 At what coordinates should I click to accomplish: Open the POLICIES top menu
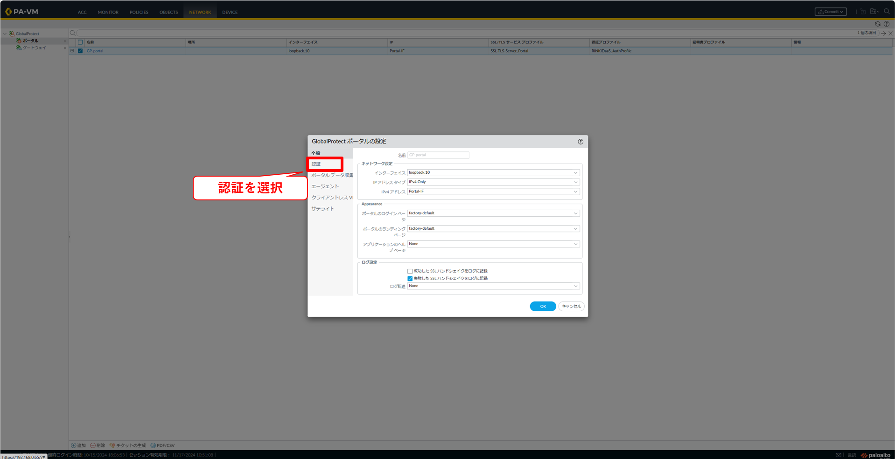pyautogui.click(x=139, y=12)
